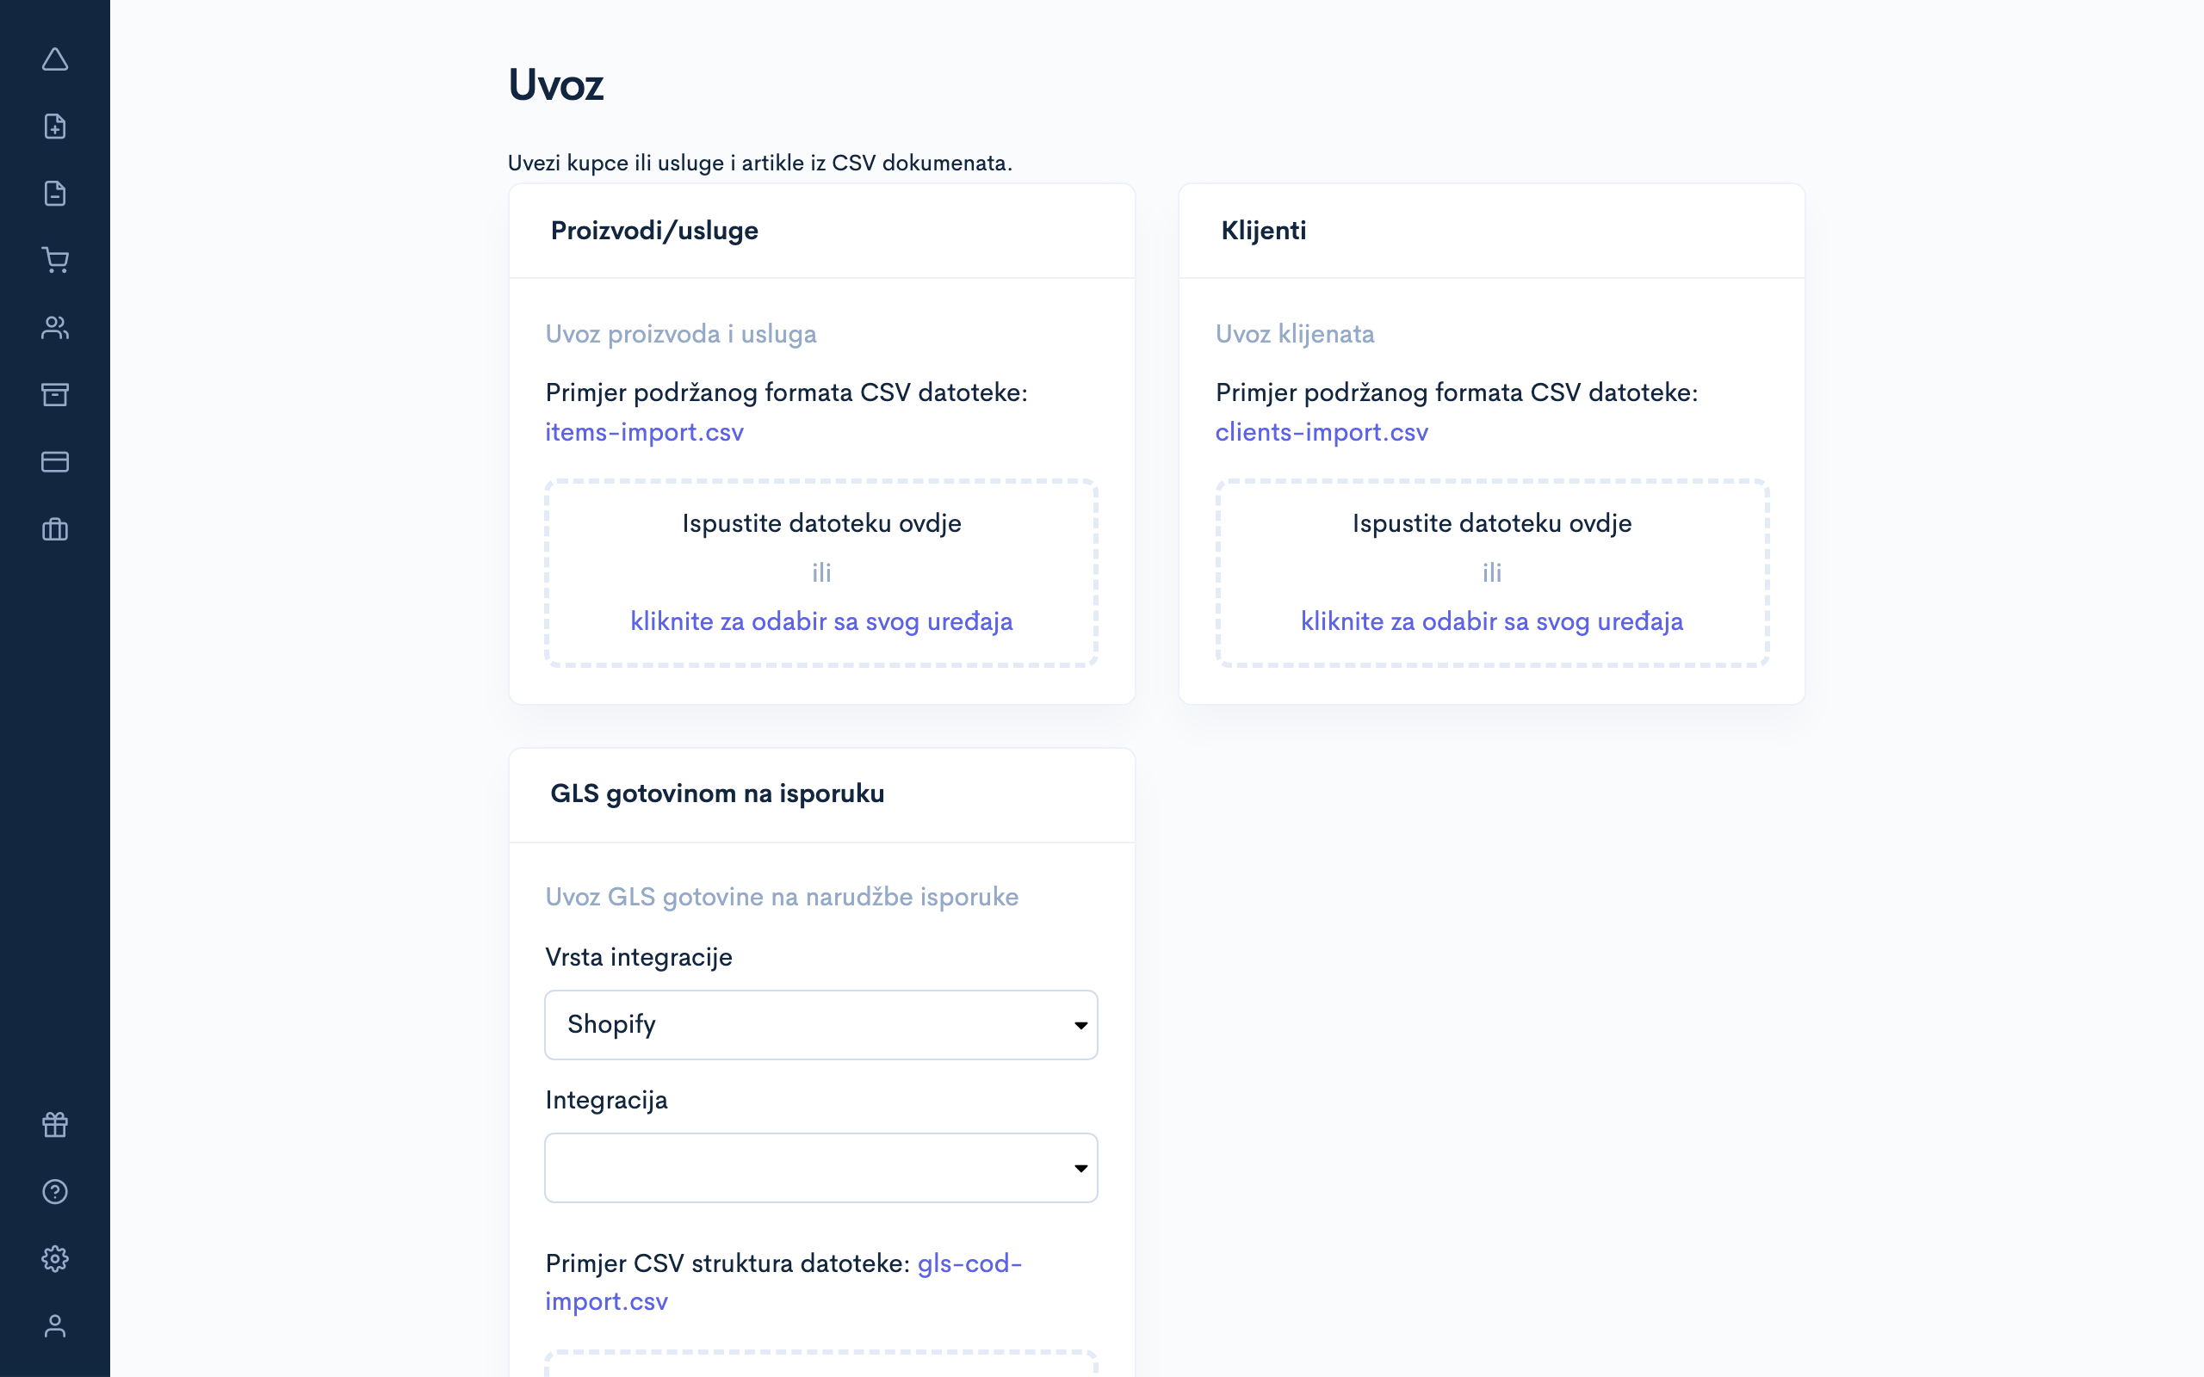Open the archive box icon

[x=54, y=394]
